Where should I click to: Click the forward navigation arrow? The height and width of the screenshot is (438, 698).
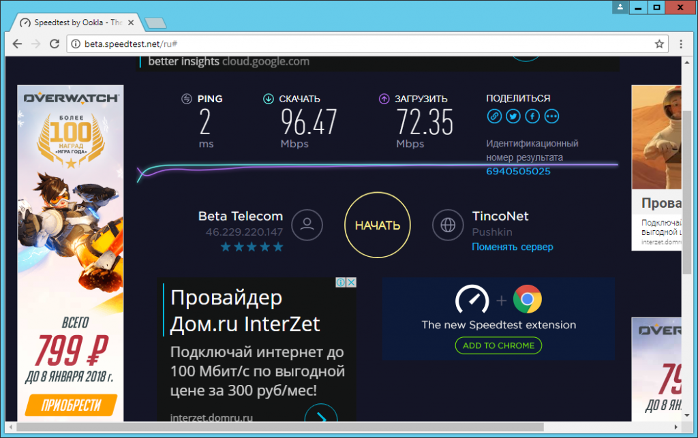point(35,44)
